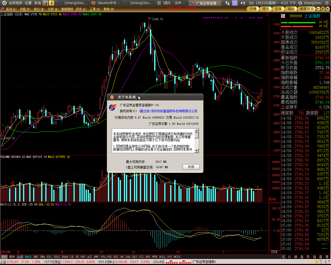Select the BRAR indicator tab
Viewport: 331px width, 265px height.
click(x=65, y=257)
